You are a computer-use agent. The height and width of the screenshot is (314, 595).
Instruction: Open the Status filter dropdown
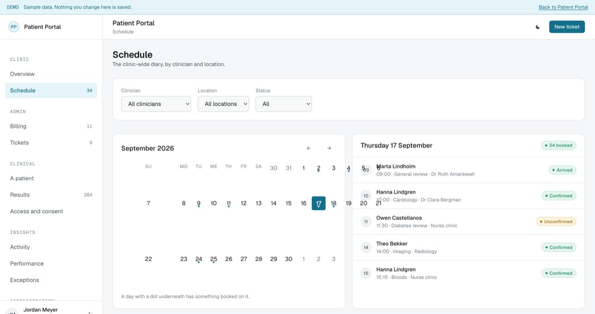coord(284,104)
